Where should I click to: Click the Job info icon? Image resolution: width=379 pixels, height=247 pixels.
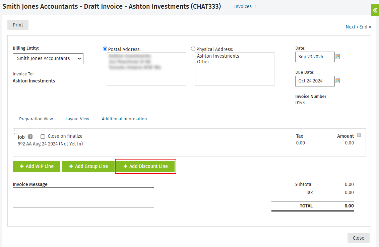coord(30,136)
